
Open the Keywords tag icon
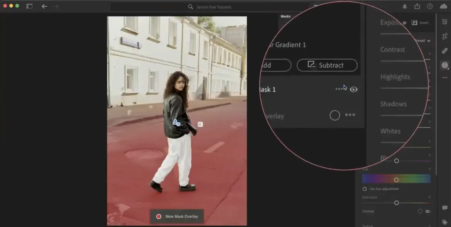pos(445,222)
